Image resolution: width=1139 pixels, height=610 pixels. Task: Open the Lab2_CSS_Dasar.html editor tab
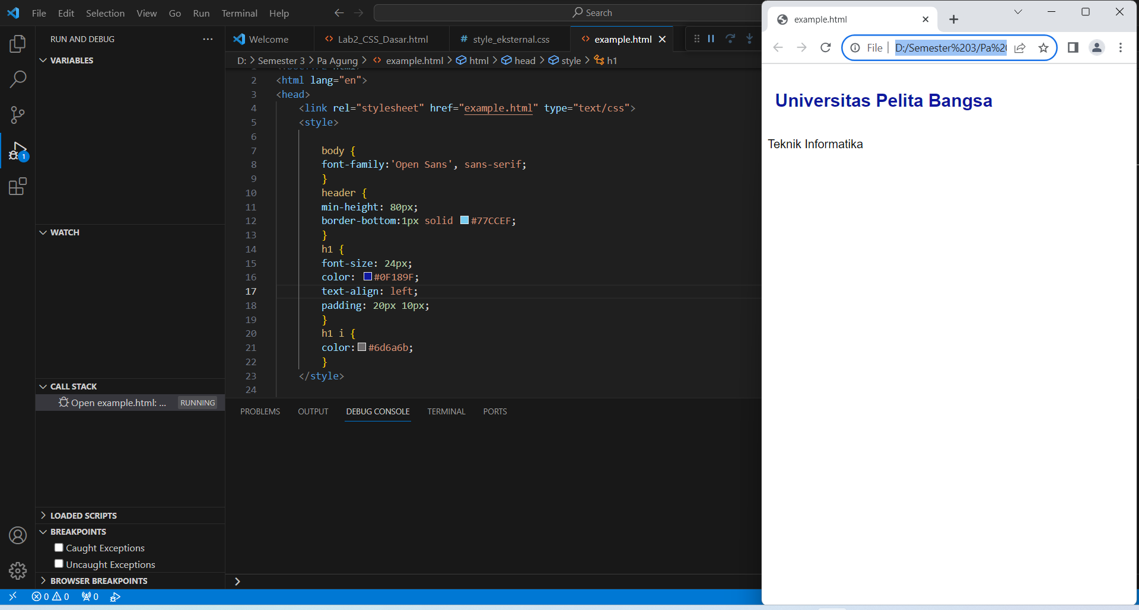click(381, 39)
